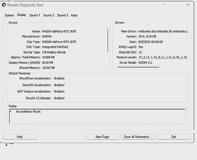
Task: Click the driver date 9/4/2025 20:00:00
Action: click(151, 42)
